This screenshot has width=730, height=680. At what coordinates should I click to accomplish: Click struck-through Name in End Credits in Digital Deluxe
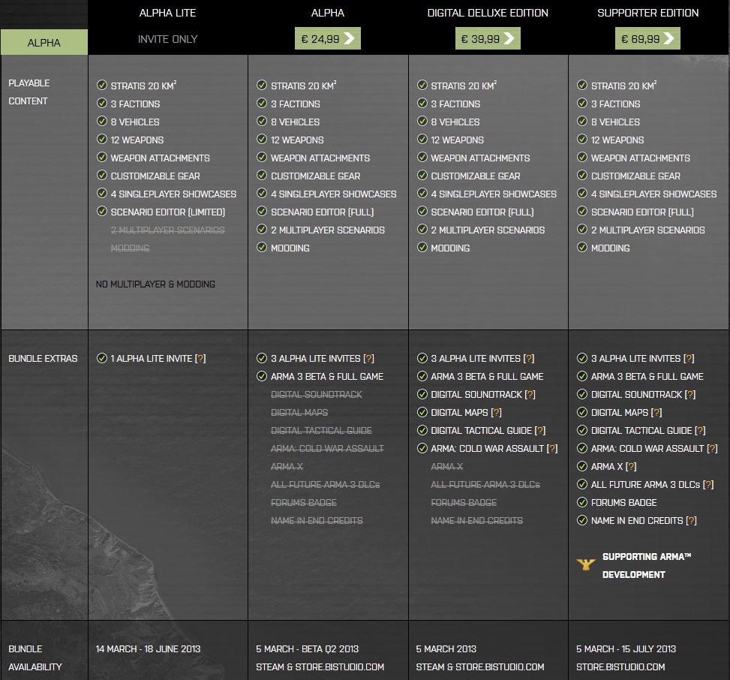(476, 521)
